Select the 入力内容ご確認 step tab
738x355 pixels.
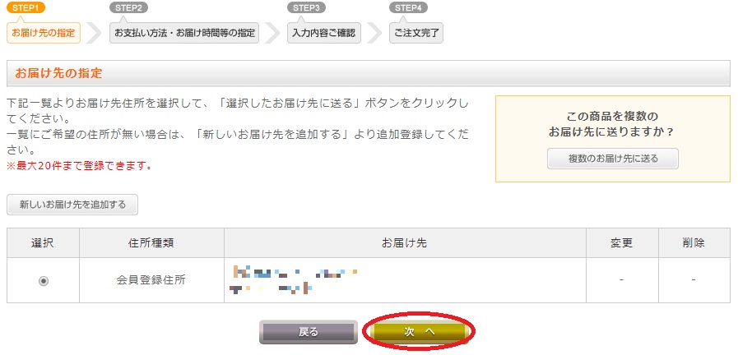[324, 34]
